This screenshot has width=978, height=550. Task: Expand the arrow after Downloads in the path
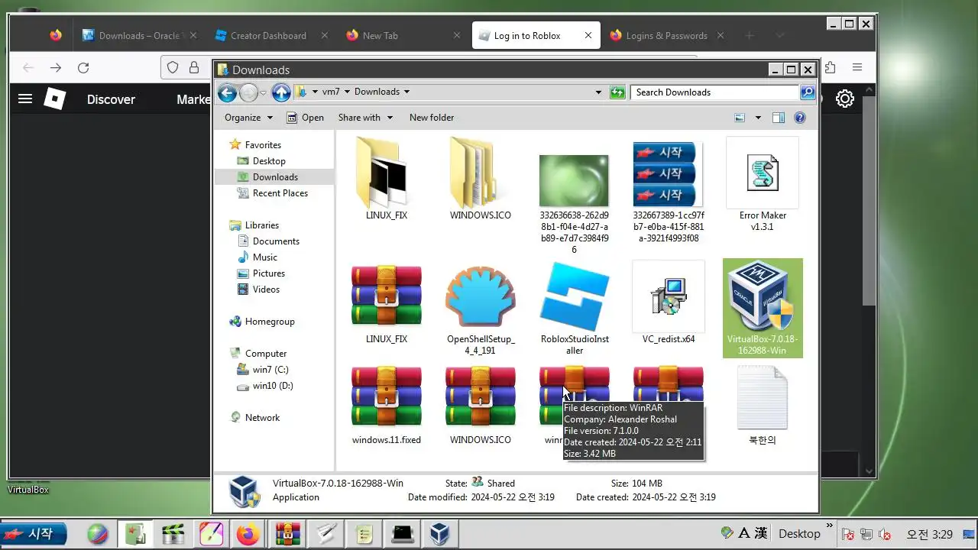pyautogui.click(x=406, y=92)
